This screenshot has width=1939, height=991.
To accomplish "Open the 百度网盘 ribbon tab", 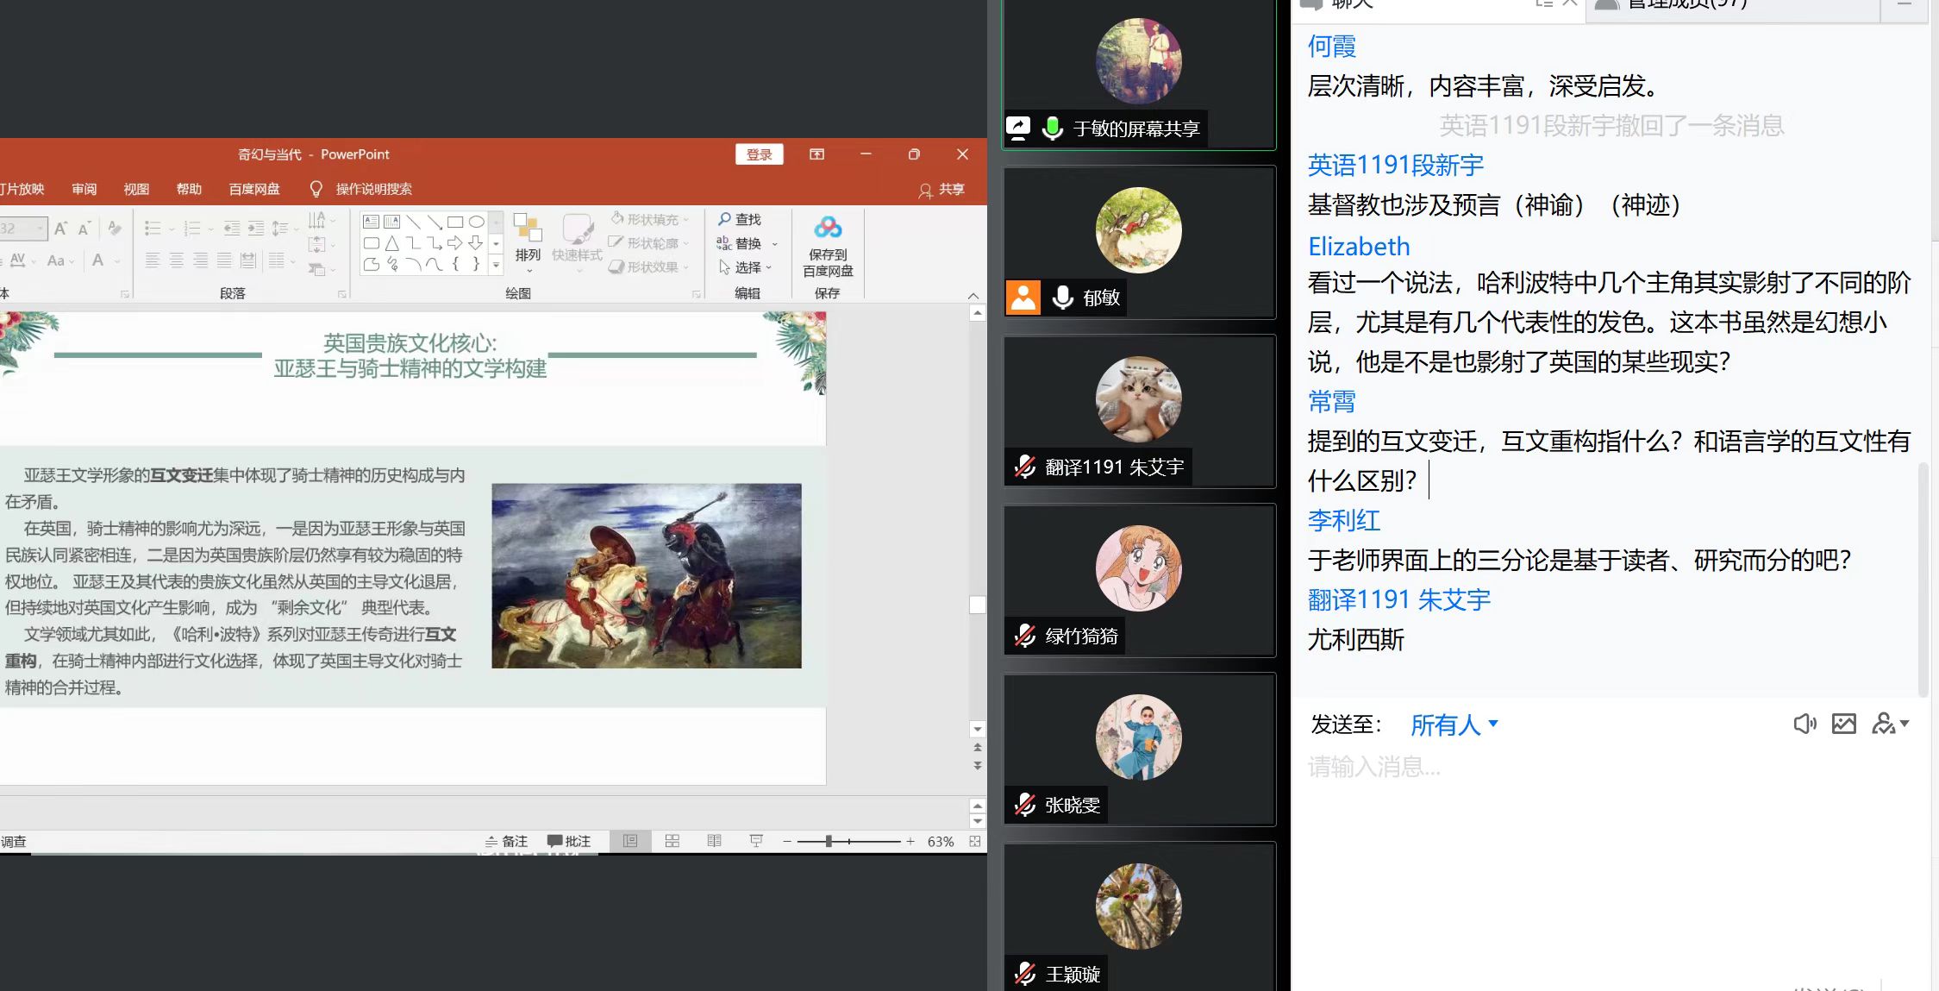I will 254,189.
